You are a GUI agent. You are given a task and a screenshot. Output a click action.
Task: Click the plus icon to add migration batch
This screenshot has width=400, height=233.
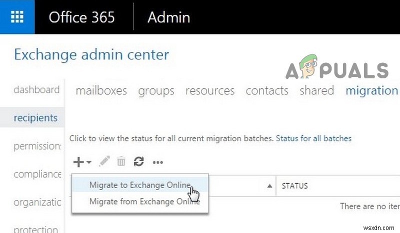78,162
